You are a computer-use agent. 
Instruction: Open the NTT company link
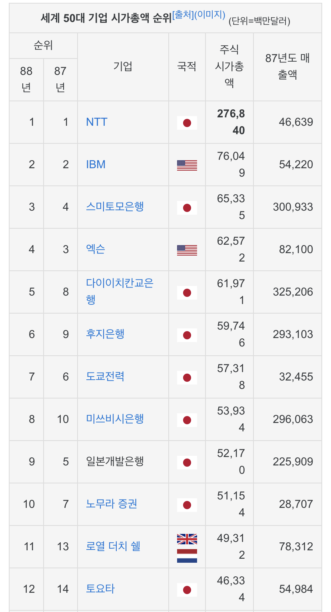pyautogui.click(x=97, y=122)
